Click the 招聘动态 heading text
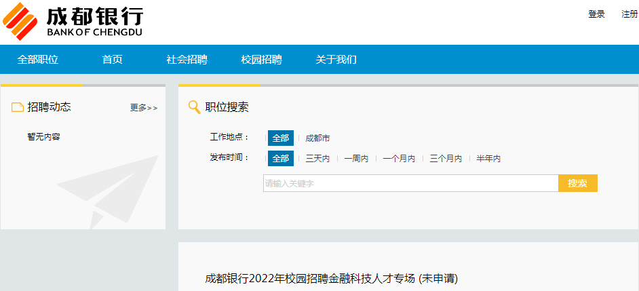This screenshot has width=639, height=291. tap(49, 107)
